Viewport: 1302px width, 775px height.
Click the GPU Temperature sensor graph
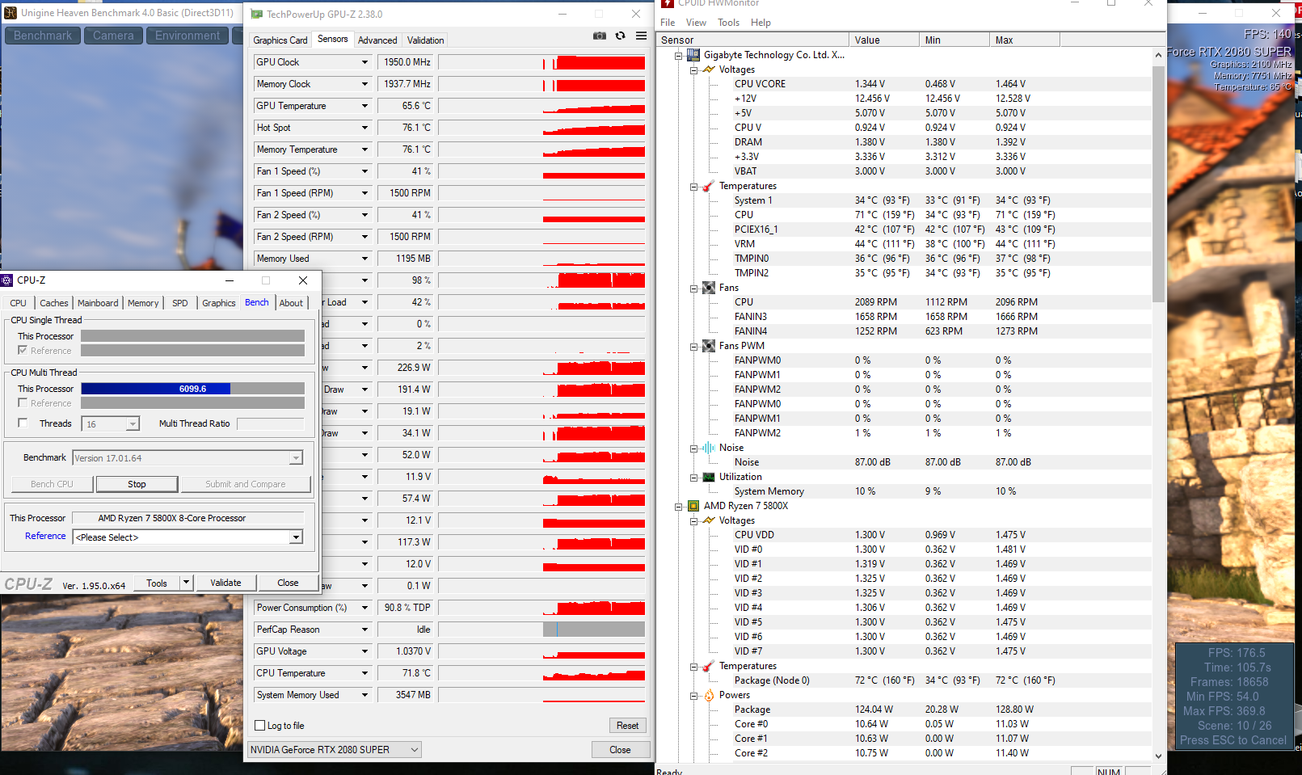pos(541,106)
